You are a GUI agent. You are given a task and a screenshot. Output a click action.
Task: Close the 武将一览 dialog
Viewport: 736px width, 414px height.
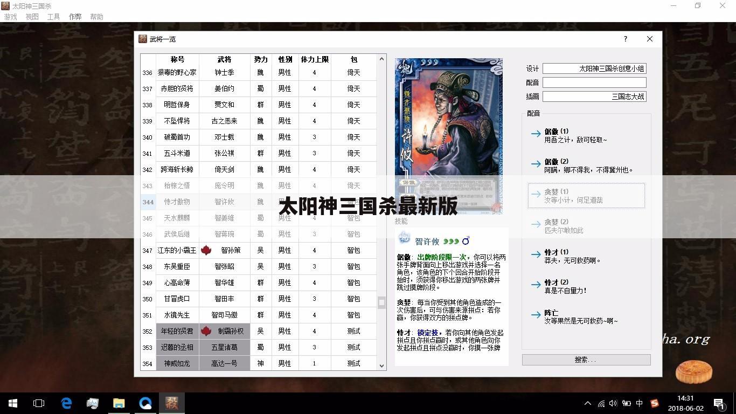650,39
